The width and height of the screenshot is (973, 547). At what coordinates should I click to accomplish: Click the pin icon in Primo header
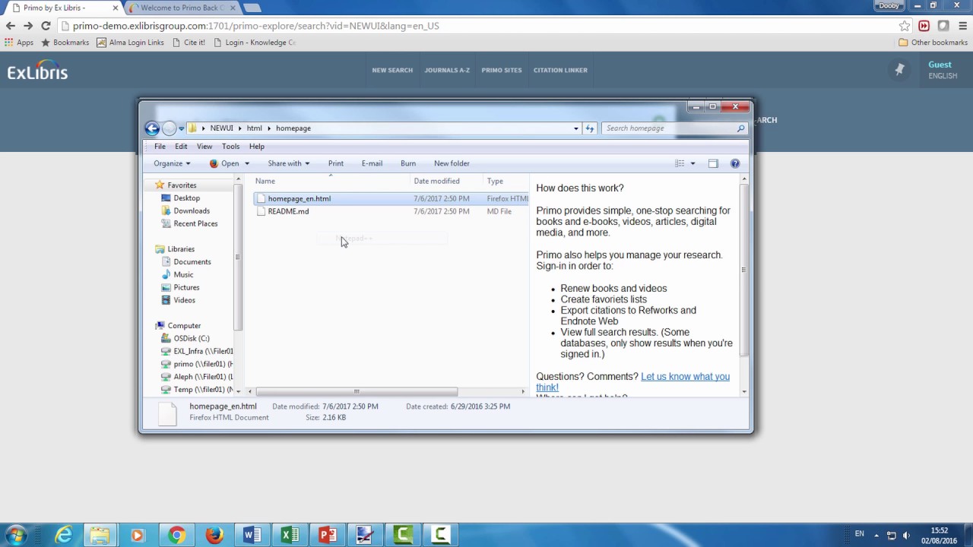coord(899,70)
